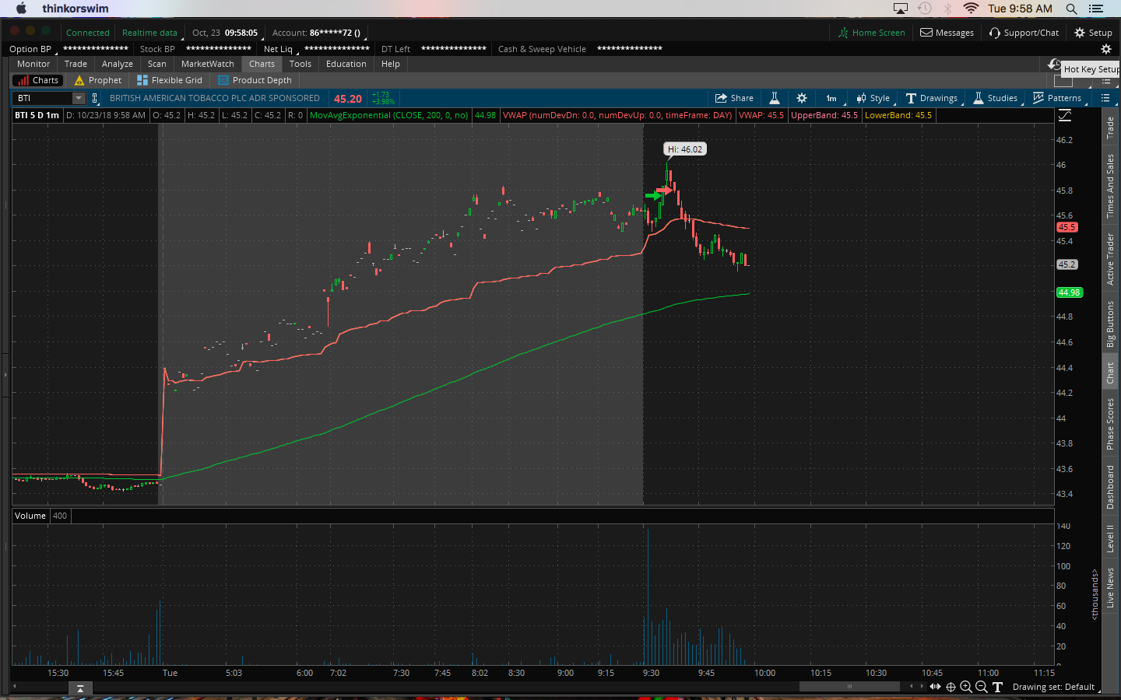Viewport: 1121px width, 700px height.
Task: Open the Trade sidebar panel
Action: point(1111,127)
